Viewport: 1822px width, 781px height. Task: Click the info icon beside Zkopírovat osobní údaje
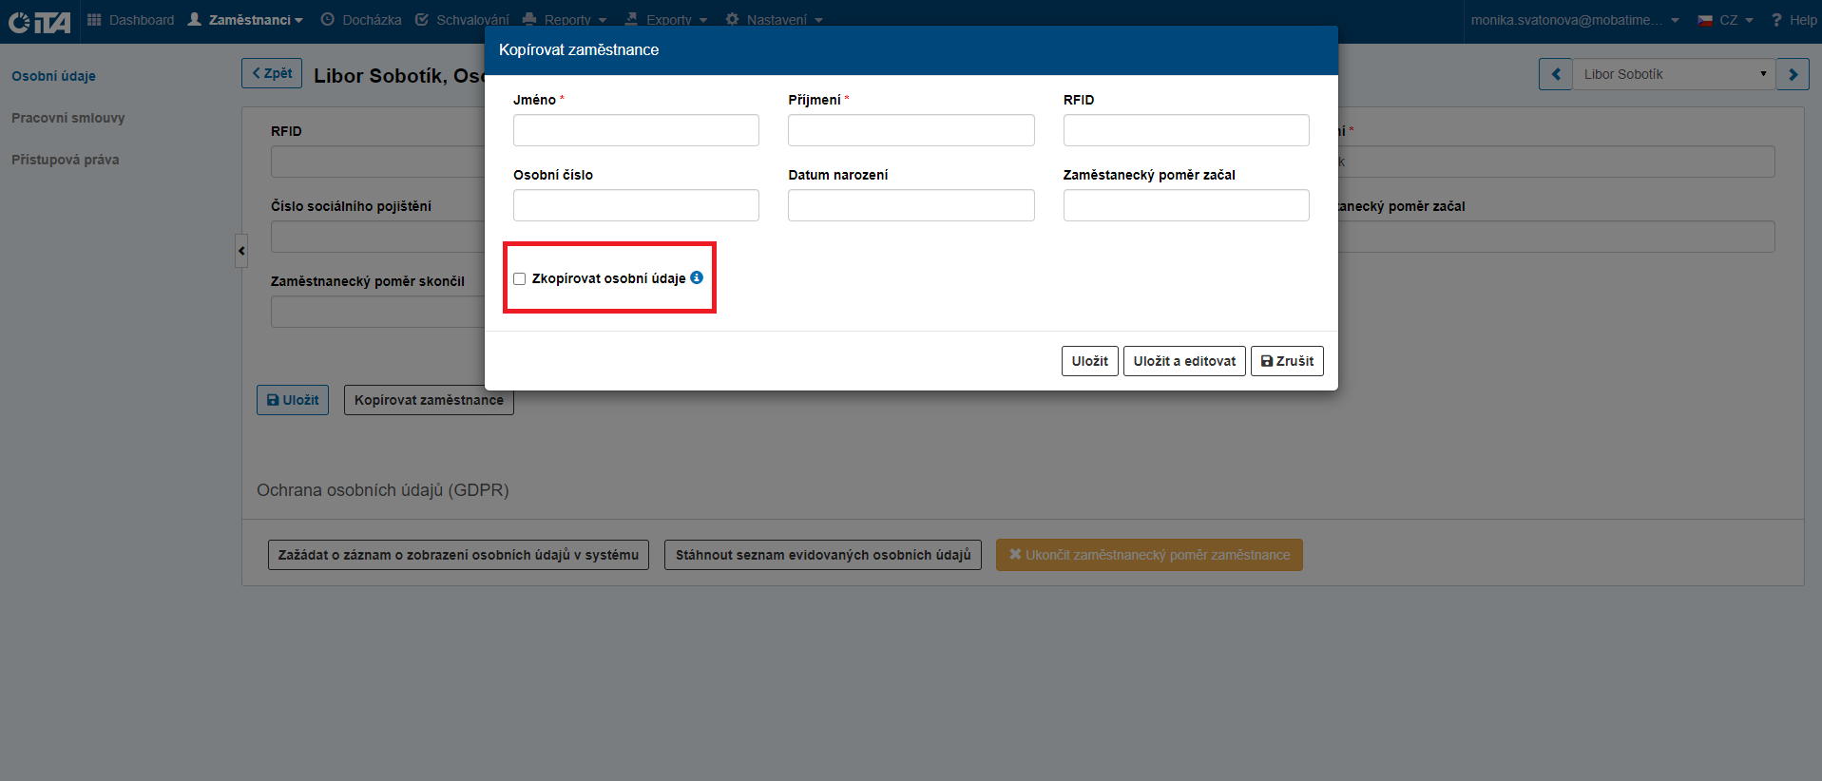[x=697, y=277]
